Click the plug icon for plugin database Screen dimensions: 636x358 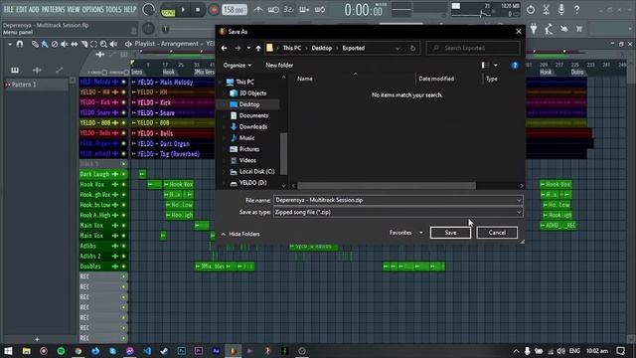[534, 29]
